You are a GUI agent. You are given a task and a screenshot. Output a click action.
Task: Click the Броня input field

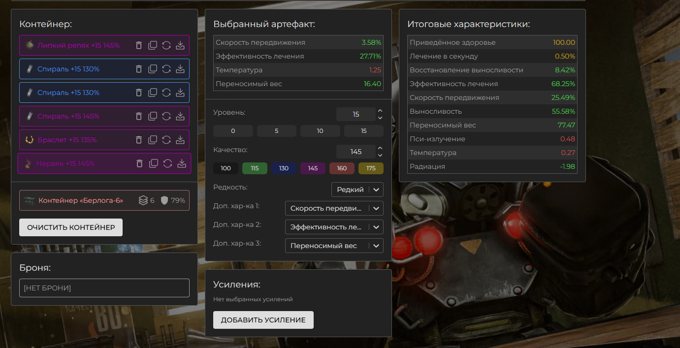coord(104,288)
